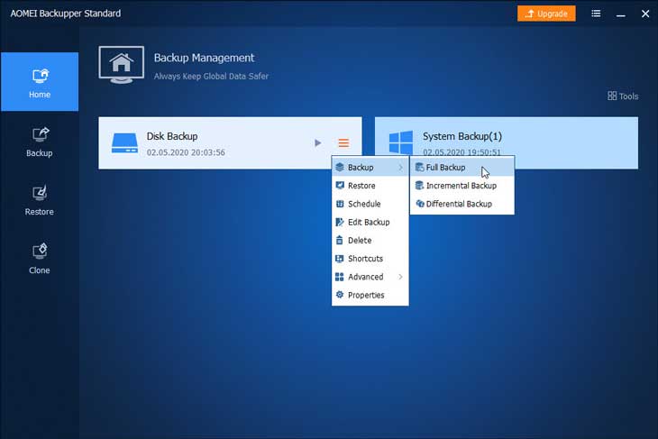This screenshot has height=439, width=658.
Task: Click the Schedule calendar icon
Action: click(340, 204)
